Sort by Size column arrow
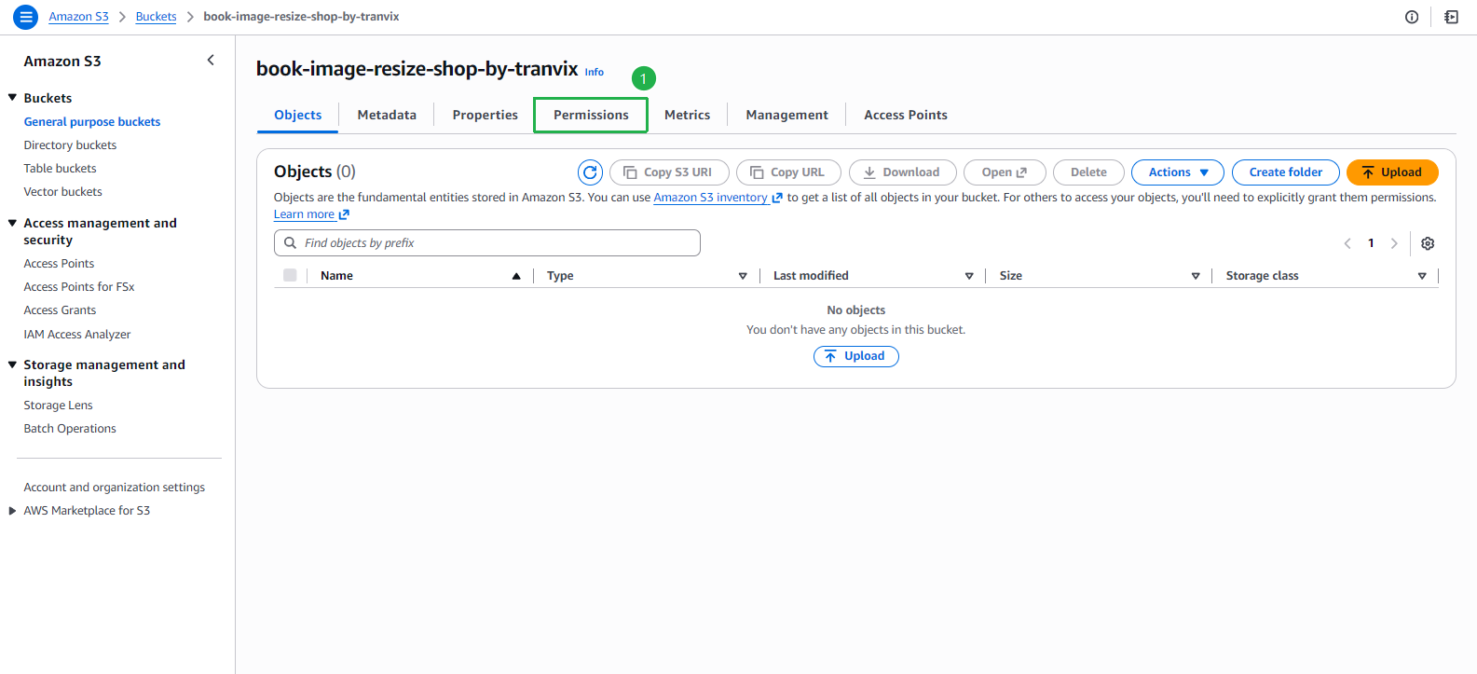 [x=1196, y=276]
